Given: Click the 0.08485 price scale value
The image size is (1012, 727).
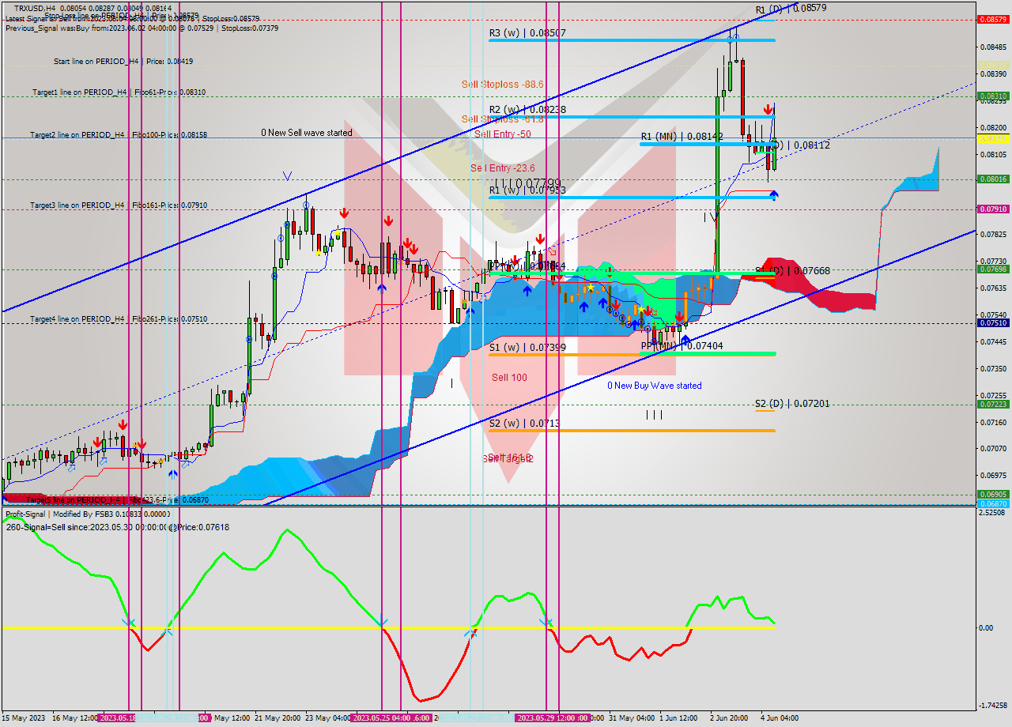Looking at the screenshot, I should [993, 47].
